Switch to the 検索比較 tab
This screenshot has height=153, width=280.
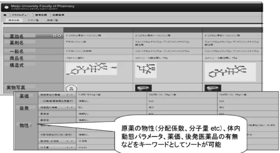click(14, 20)
